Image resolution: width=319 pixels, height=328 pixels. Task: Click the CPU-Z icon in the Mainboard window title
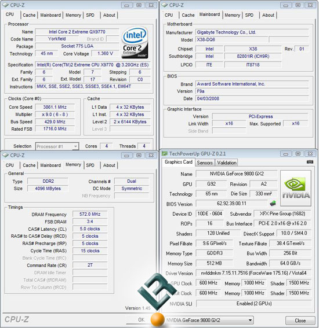pos(164,5)
